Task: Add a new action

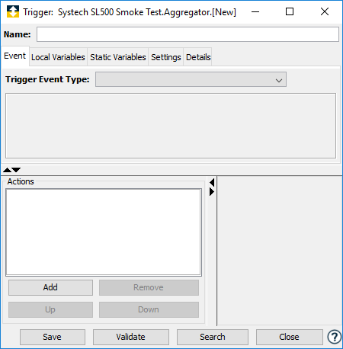Action: (x=50, y=287)
